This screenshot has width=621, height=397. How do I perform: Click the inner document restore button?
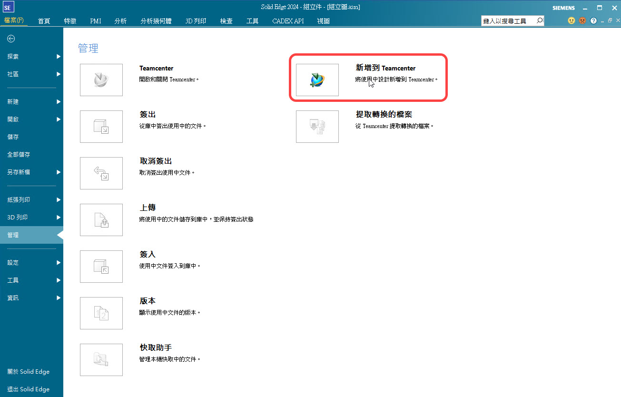[610, 20]
